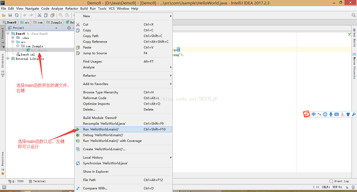This screenshot has height=192, width=357.
Task: Toggle Sogou punctuation mode icon
Action: tap(319, 114)
